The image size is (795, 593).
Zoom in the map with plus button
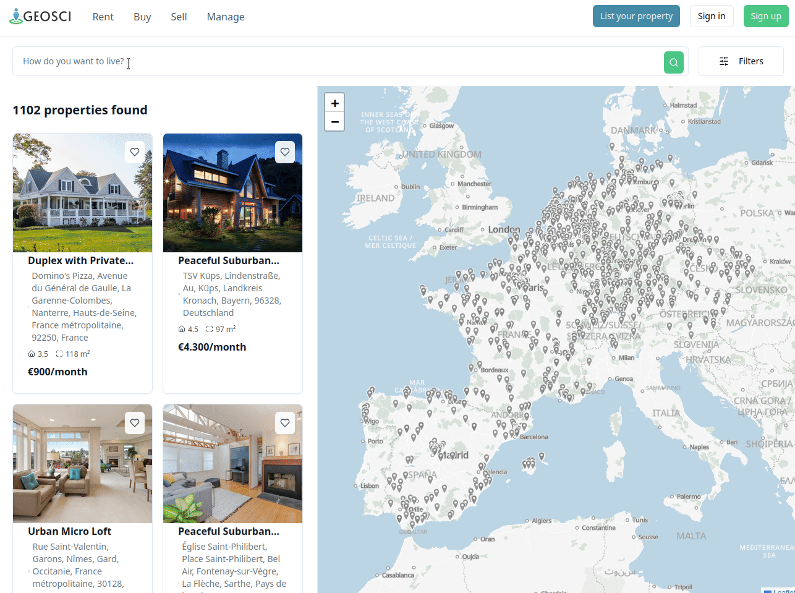(334, 103)
